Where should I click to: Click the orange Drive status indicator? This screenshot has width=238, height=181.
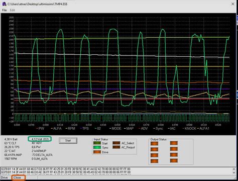click(97, 152)
